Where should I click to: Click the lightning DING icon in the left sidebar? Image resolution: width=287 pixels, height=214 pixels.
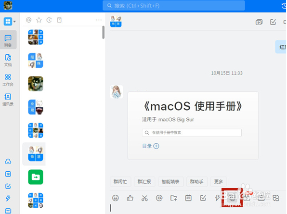(x=8, y=198)
